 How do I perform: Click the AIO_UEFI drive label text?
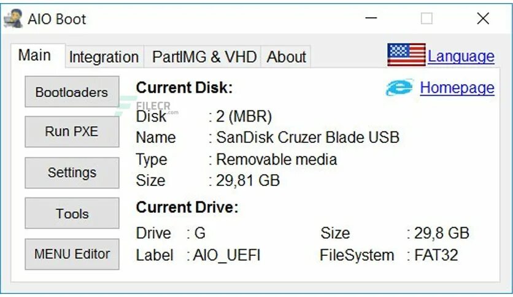click(x=227, y=255)
